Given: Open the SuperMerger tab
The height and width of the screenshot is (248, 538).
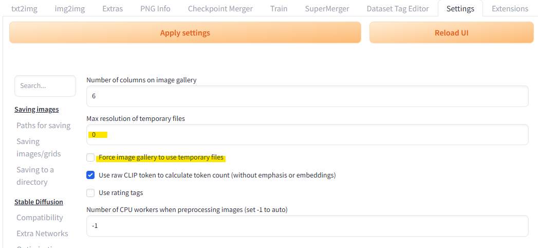Looking at the screenshot, I should 327,9.
